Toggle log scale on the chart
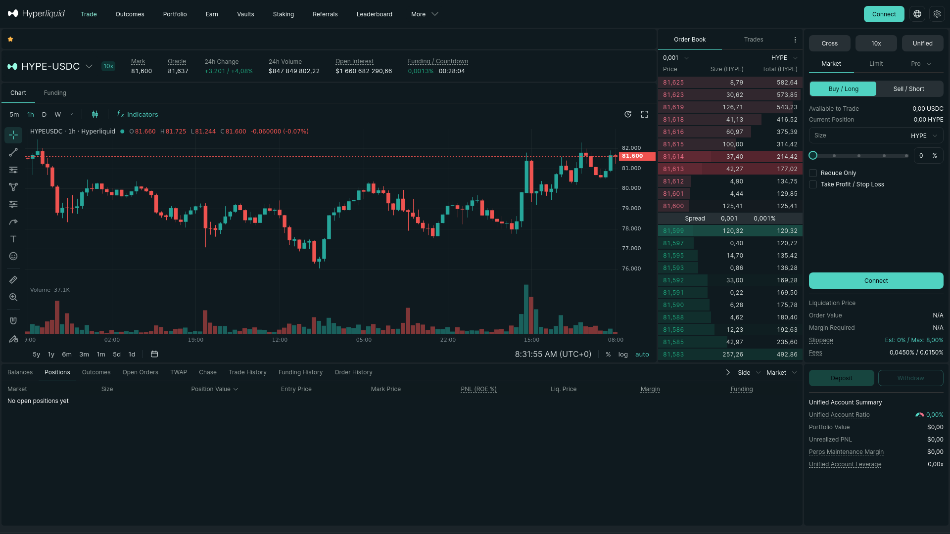 [623, 355]
